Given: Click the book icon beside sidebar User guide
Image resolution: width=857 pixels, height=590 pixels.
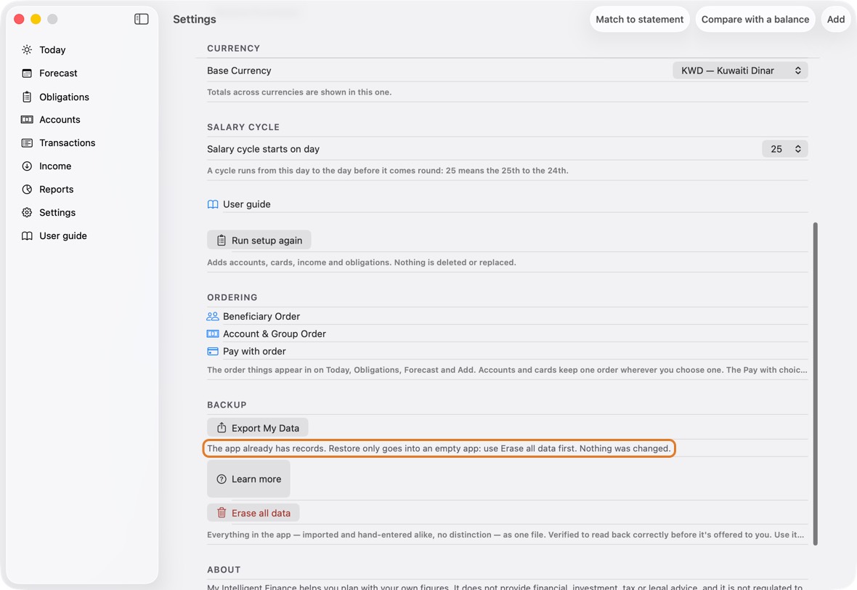Looking at the screenshot, I should pyautogui.click(x=27, y=235).
